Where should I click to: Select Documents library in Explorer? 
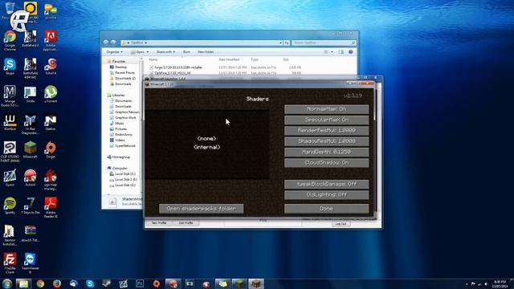123,101
